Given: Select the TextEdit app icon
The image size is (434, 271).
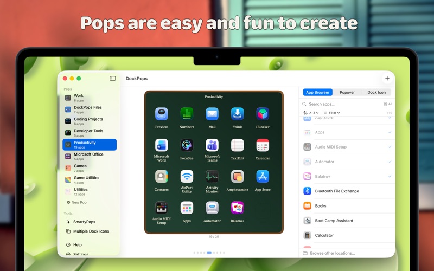Looking at the screenshot, I should (x=237, y=145).
